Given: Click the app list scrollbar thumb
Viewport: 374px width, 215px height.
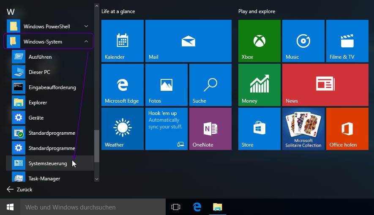Looking at the screenshot, I should (x=97, y=146).
